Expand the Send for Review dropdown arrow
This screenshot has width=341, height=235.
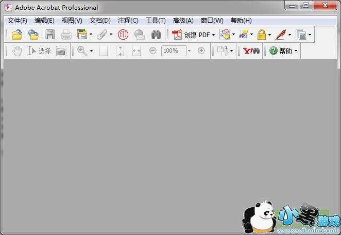click(251, 35)
